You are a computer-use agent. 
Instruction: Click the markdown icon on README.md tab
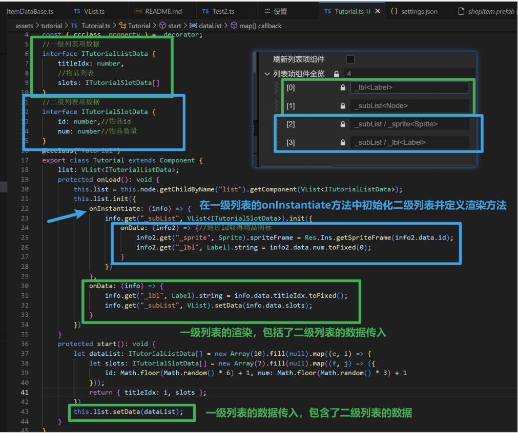pyautogui.click(x=138, y=12)
